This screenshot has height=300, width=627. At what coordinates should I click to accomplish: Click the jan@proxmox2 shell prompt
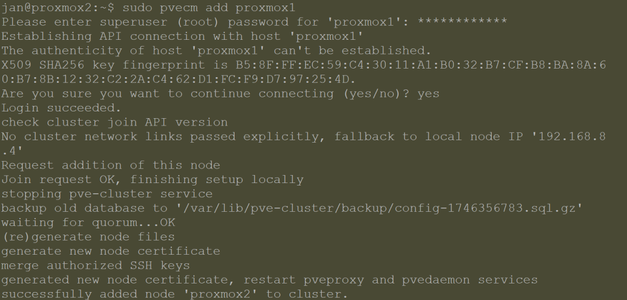coord(58,7)
